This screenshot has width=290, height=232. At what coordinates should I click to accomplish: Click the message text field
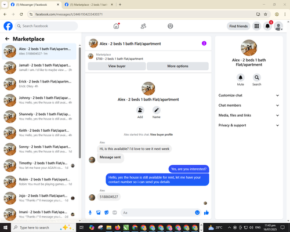(158, 213)
